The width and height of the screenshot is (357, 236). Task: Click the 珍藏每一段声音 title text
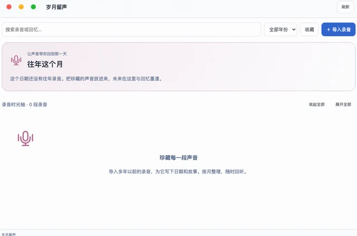click(178, 158)
